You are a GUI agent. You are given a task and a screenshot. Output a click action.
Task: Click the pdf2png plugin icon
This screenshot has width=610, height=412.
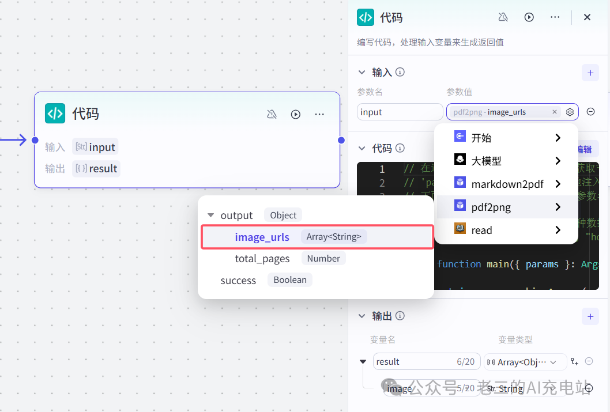(460, 205)
